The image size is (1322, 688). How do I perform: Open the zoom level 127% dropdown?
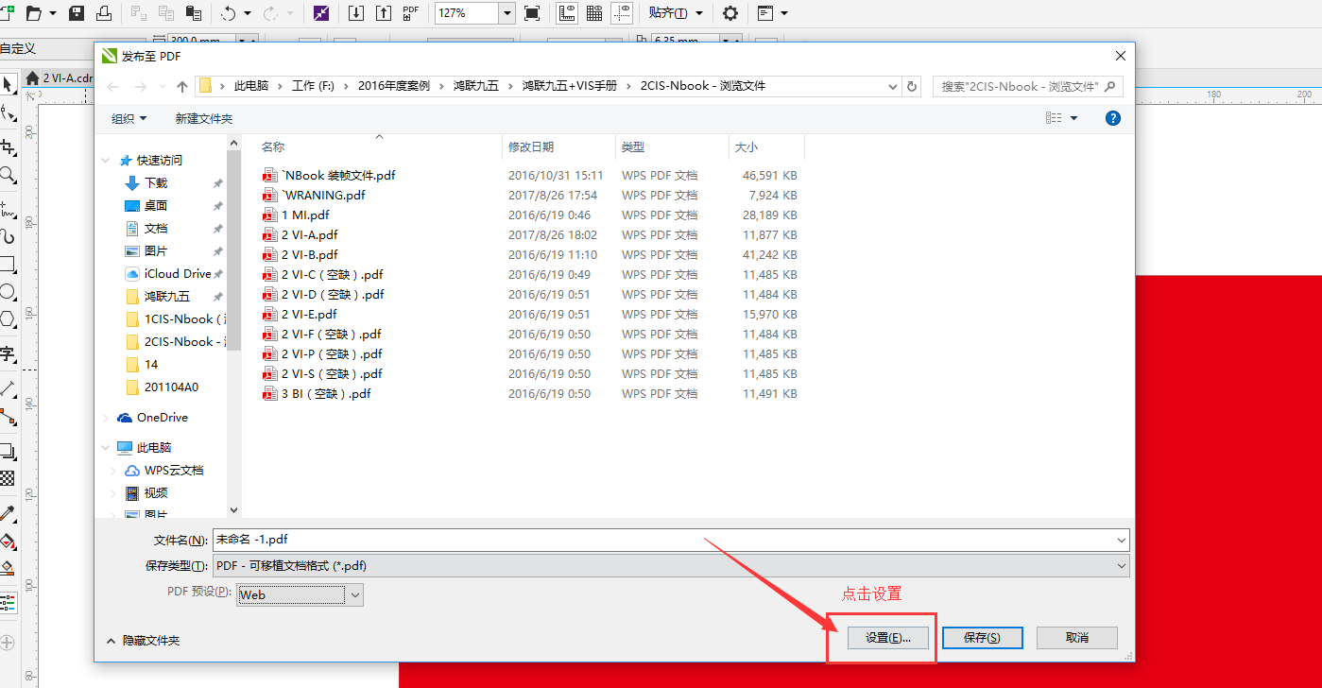[506, 13]
